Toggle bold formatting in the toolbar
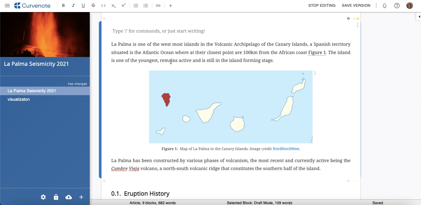This screenshot has height=205, width=421. click(x=63, y=5)
